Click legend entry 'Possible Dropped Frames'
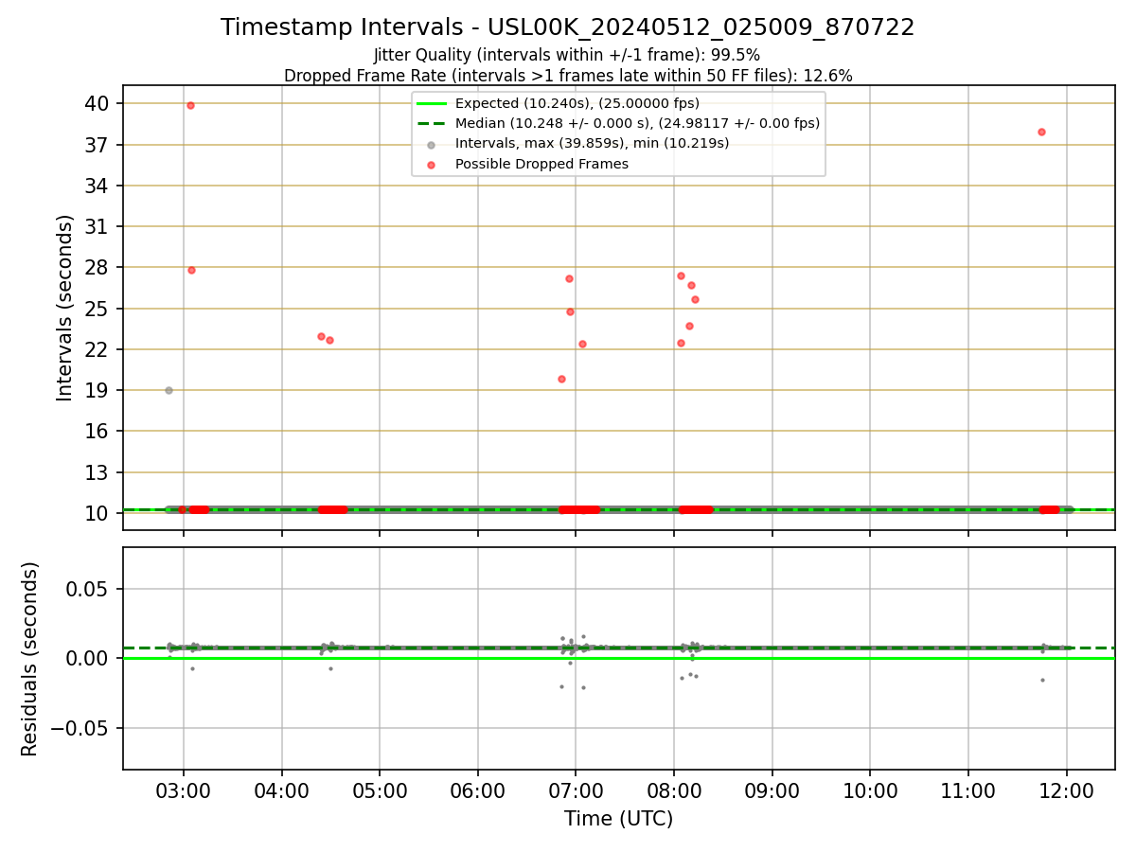1136x852 pixels. pos(542,164)
